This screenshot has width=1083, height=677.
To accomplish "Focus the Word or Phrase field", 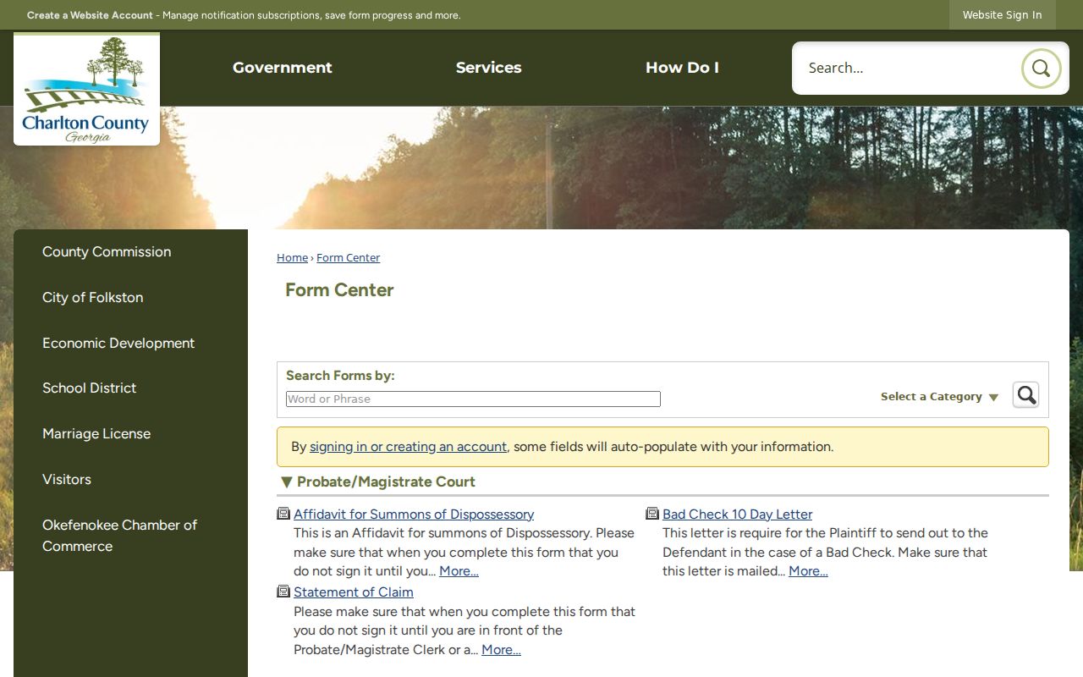I will (473, 399).
